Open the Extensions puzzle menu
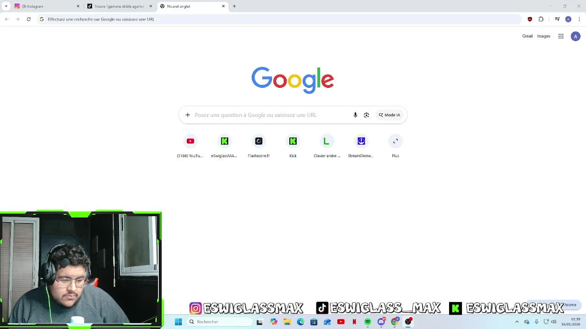The width and height of the screenshot is (586, 329). coord(541,19)
